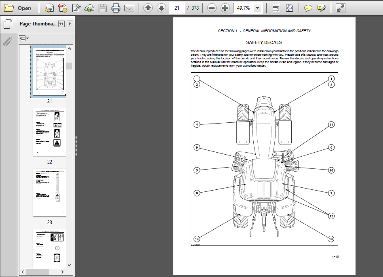The height and width of the screenshot is (277, 383).
Task: Click the page 23 thumbnail label
Action: point(50,222)
